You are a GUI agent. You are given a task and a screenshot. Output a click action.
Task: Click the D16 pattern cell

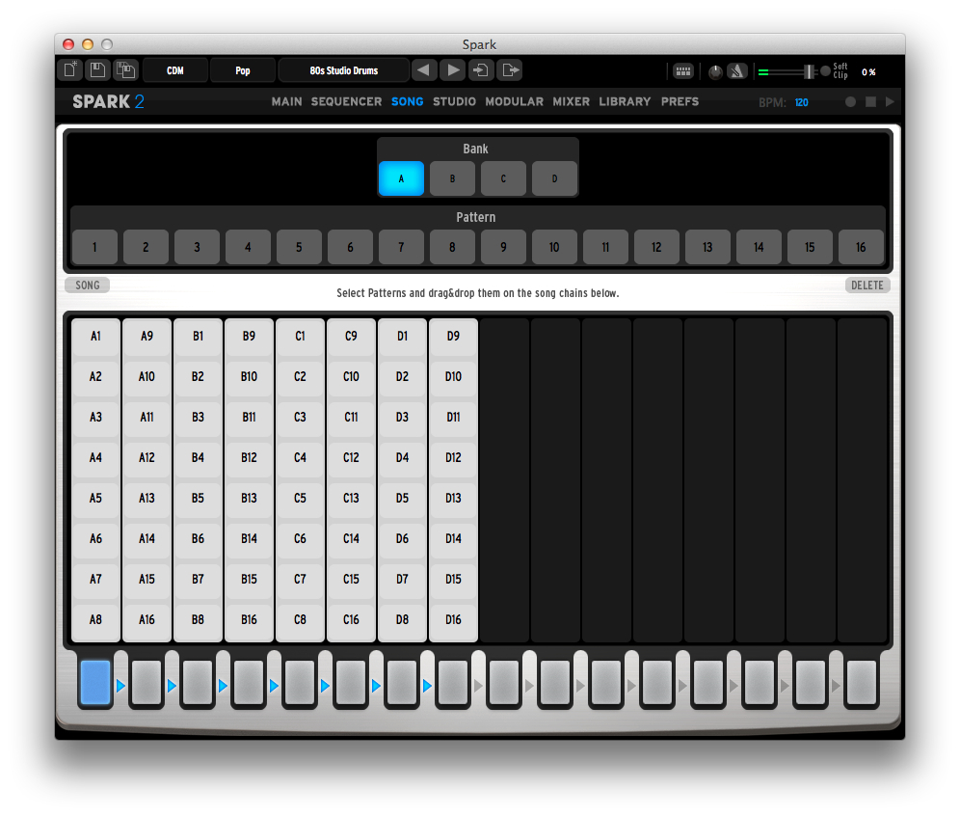pos(453,620)
